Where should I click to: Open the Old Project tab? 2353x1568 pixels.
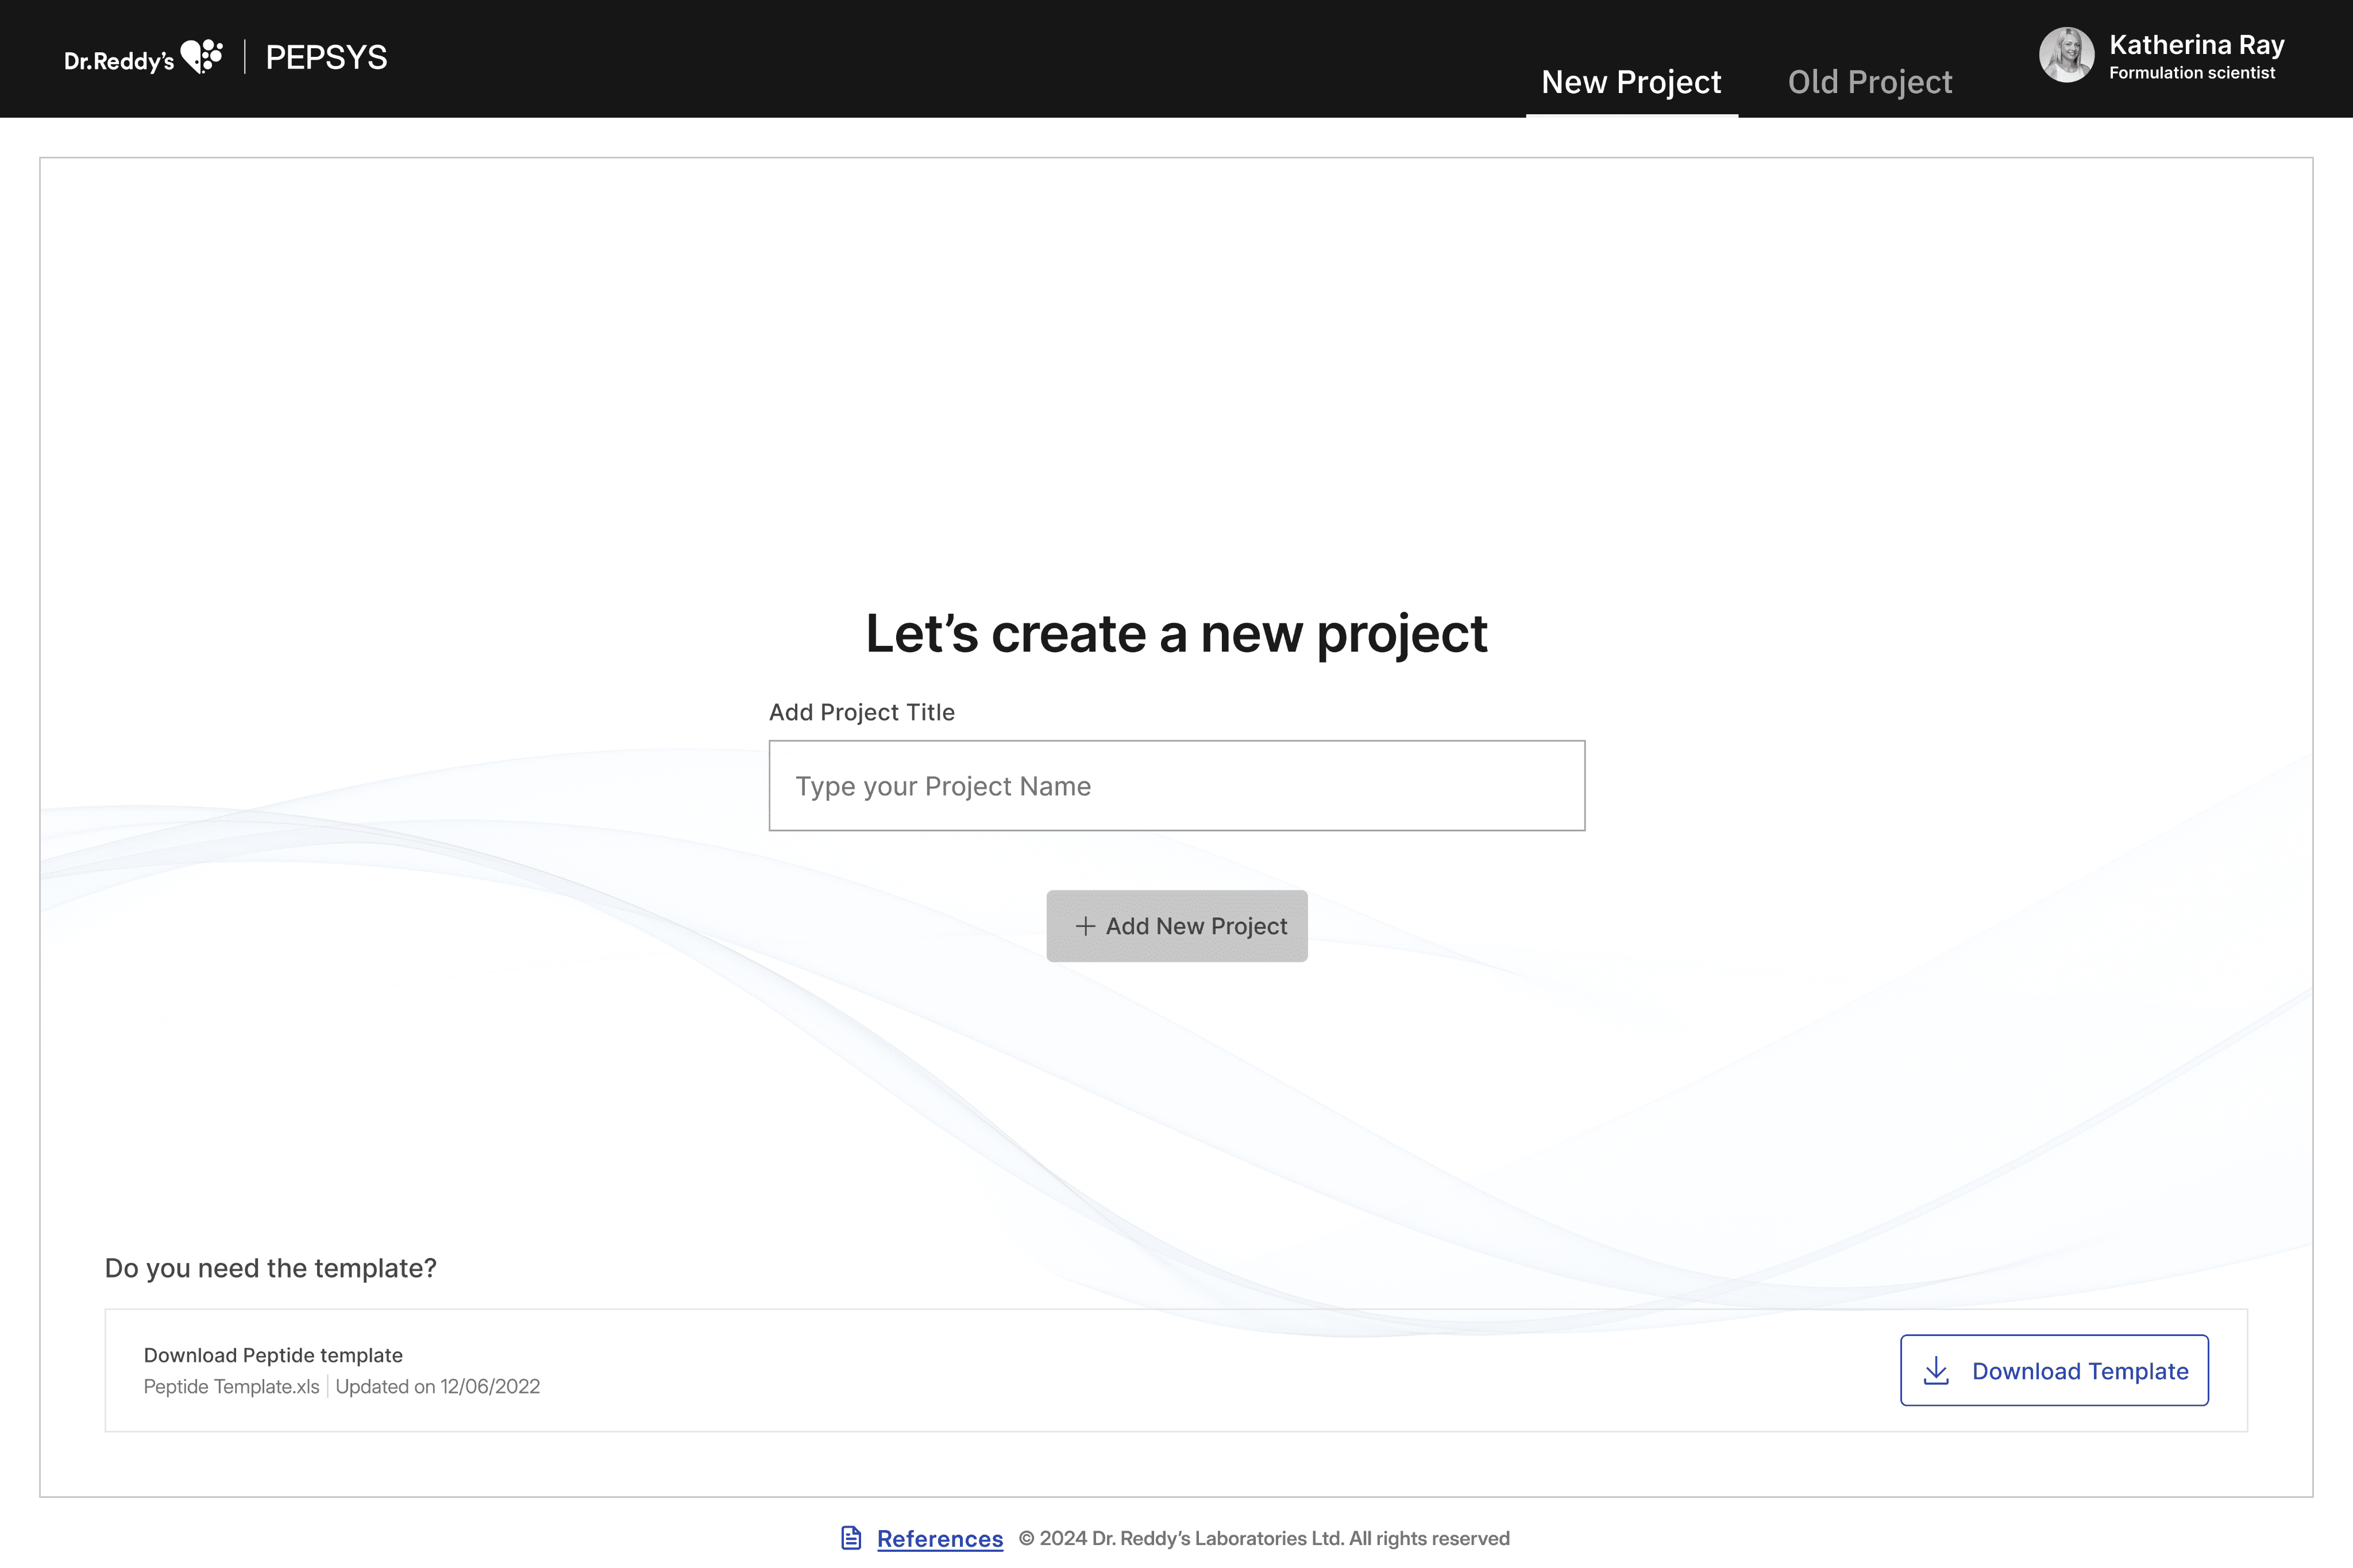click(x=1869, y=82)
